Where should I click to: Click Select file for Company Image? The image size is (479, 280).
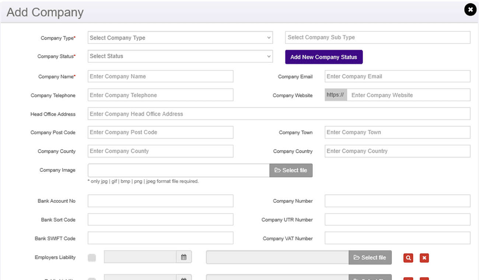[291, 170]
